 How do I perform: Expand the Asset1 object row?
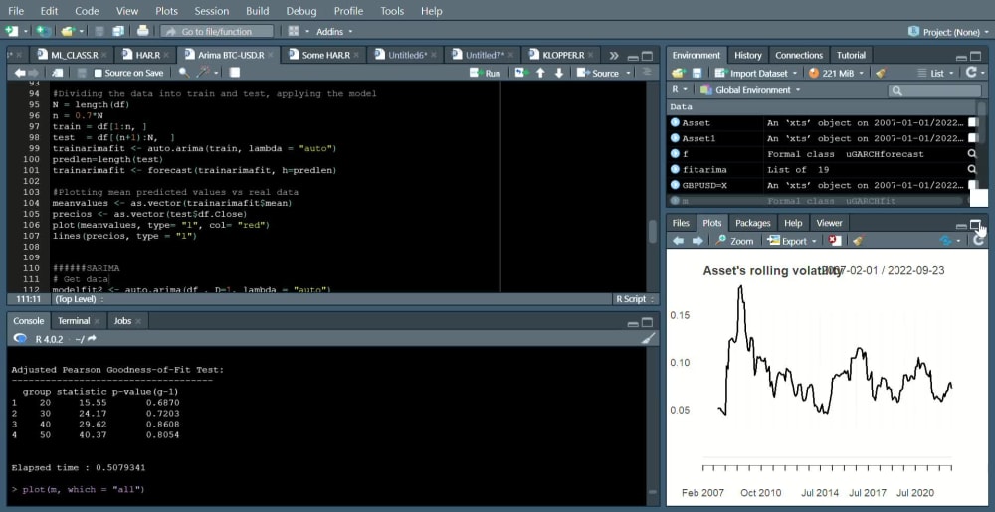pyautogui.click(x=675, y=138)
